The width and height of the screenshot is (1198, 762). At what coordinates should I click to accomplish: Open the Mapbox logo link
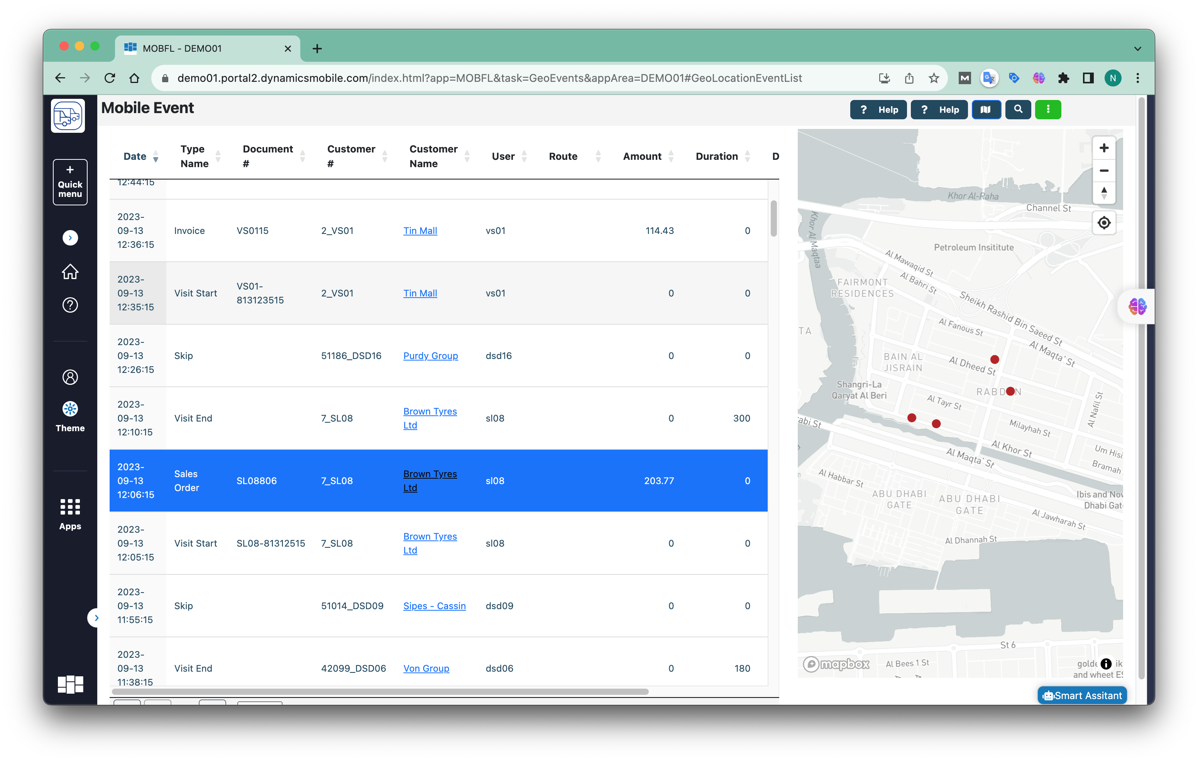(x=836, y=664)
